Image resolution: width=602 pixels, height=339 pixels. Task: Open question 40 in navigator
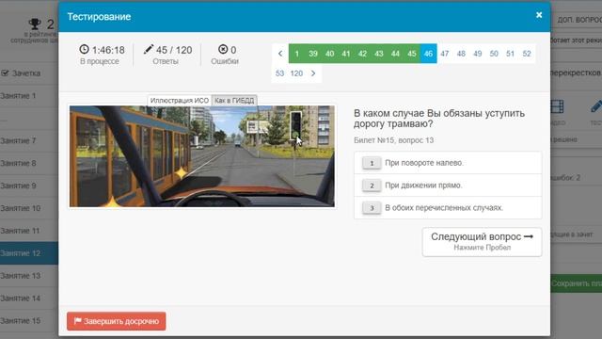pyautogui.click(x=330, y=54)
